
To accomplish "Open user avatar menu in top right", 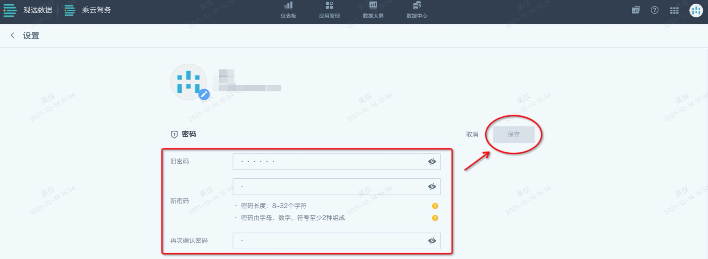I will [x=696, y=10].
